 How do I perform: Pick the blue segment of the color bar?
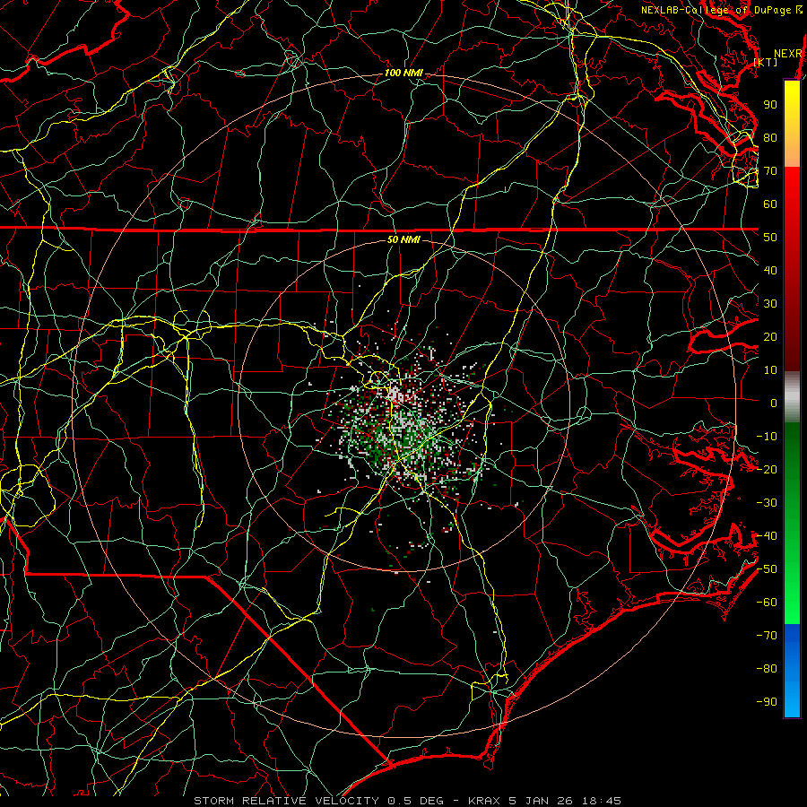[792, 670]
